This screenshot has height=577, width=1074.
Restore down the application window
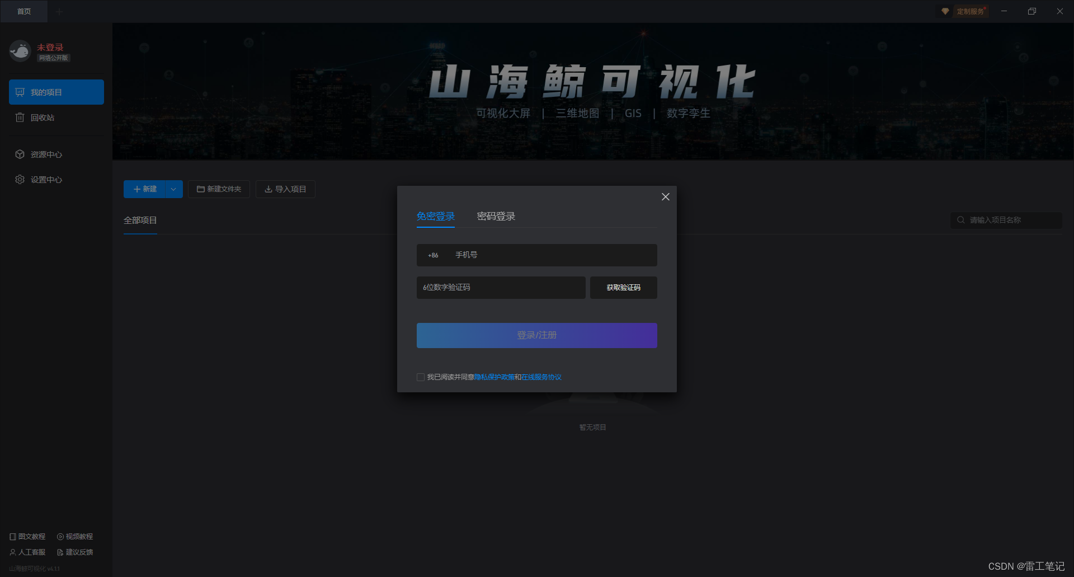(x=1032, y=11)
